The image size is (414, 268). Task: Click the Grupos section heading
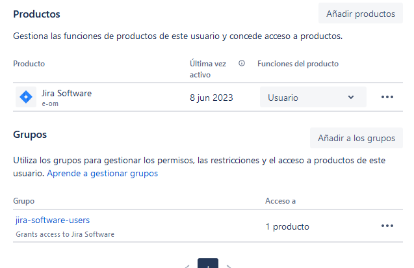click(x=30, y=135)
